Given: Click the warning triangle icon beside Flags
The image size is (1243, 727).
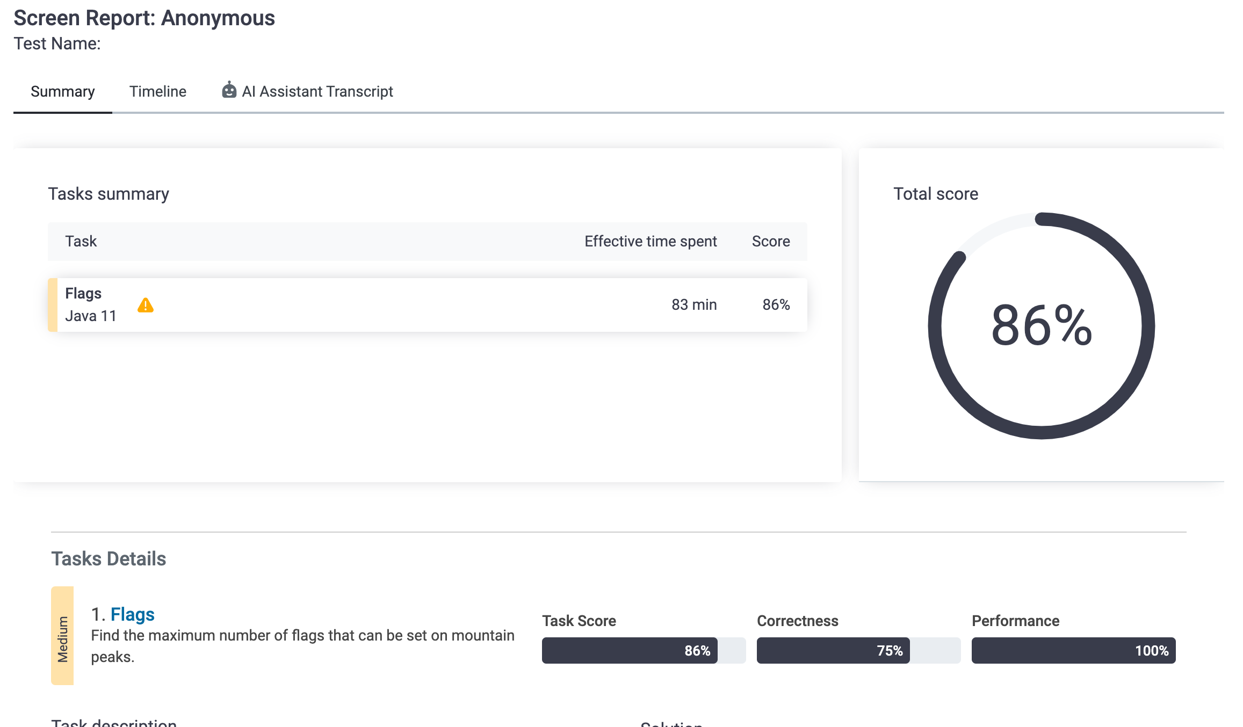Looking at the screenshot, I should point(145,306).
